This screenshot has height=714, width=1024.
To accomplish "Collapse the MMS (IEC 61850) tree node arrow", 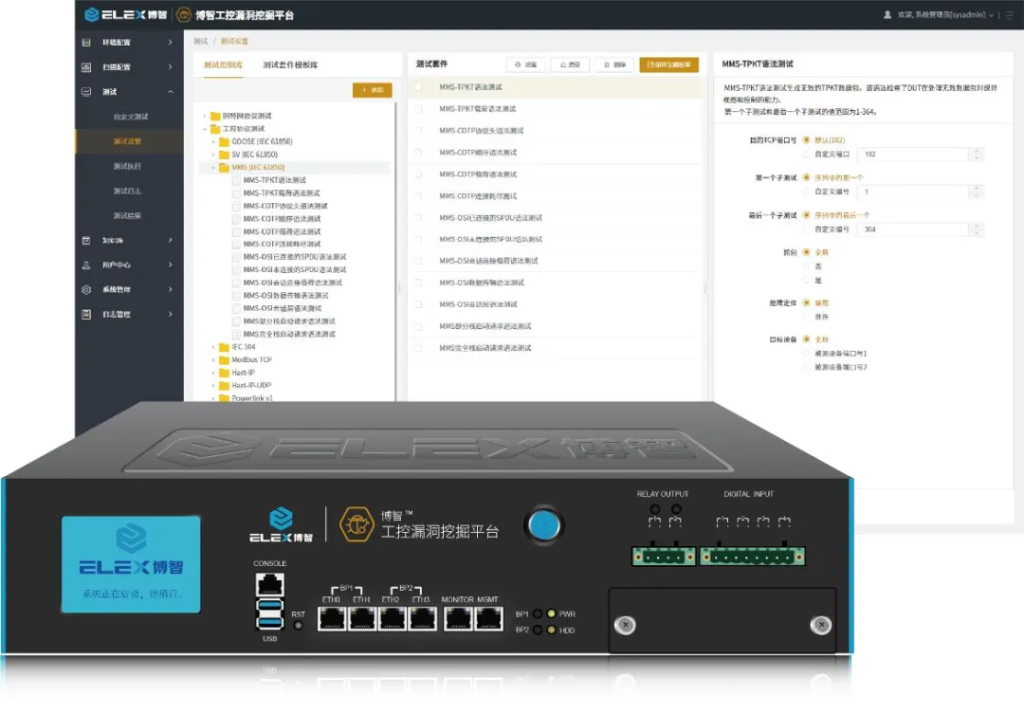I will click(213, 168).
